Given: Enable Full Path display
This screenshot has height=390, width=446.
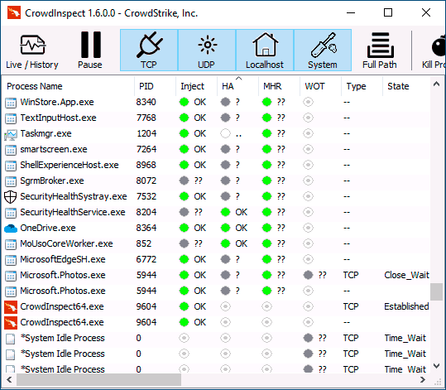Looking at the screenshot, I should pos(380,51).
